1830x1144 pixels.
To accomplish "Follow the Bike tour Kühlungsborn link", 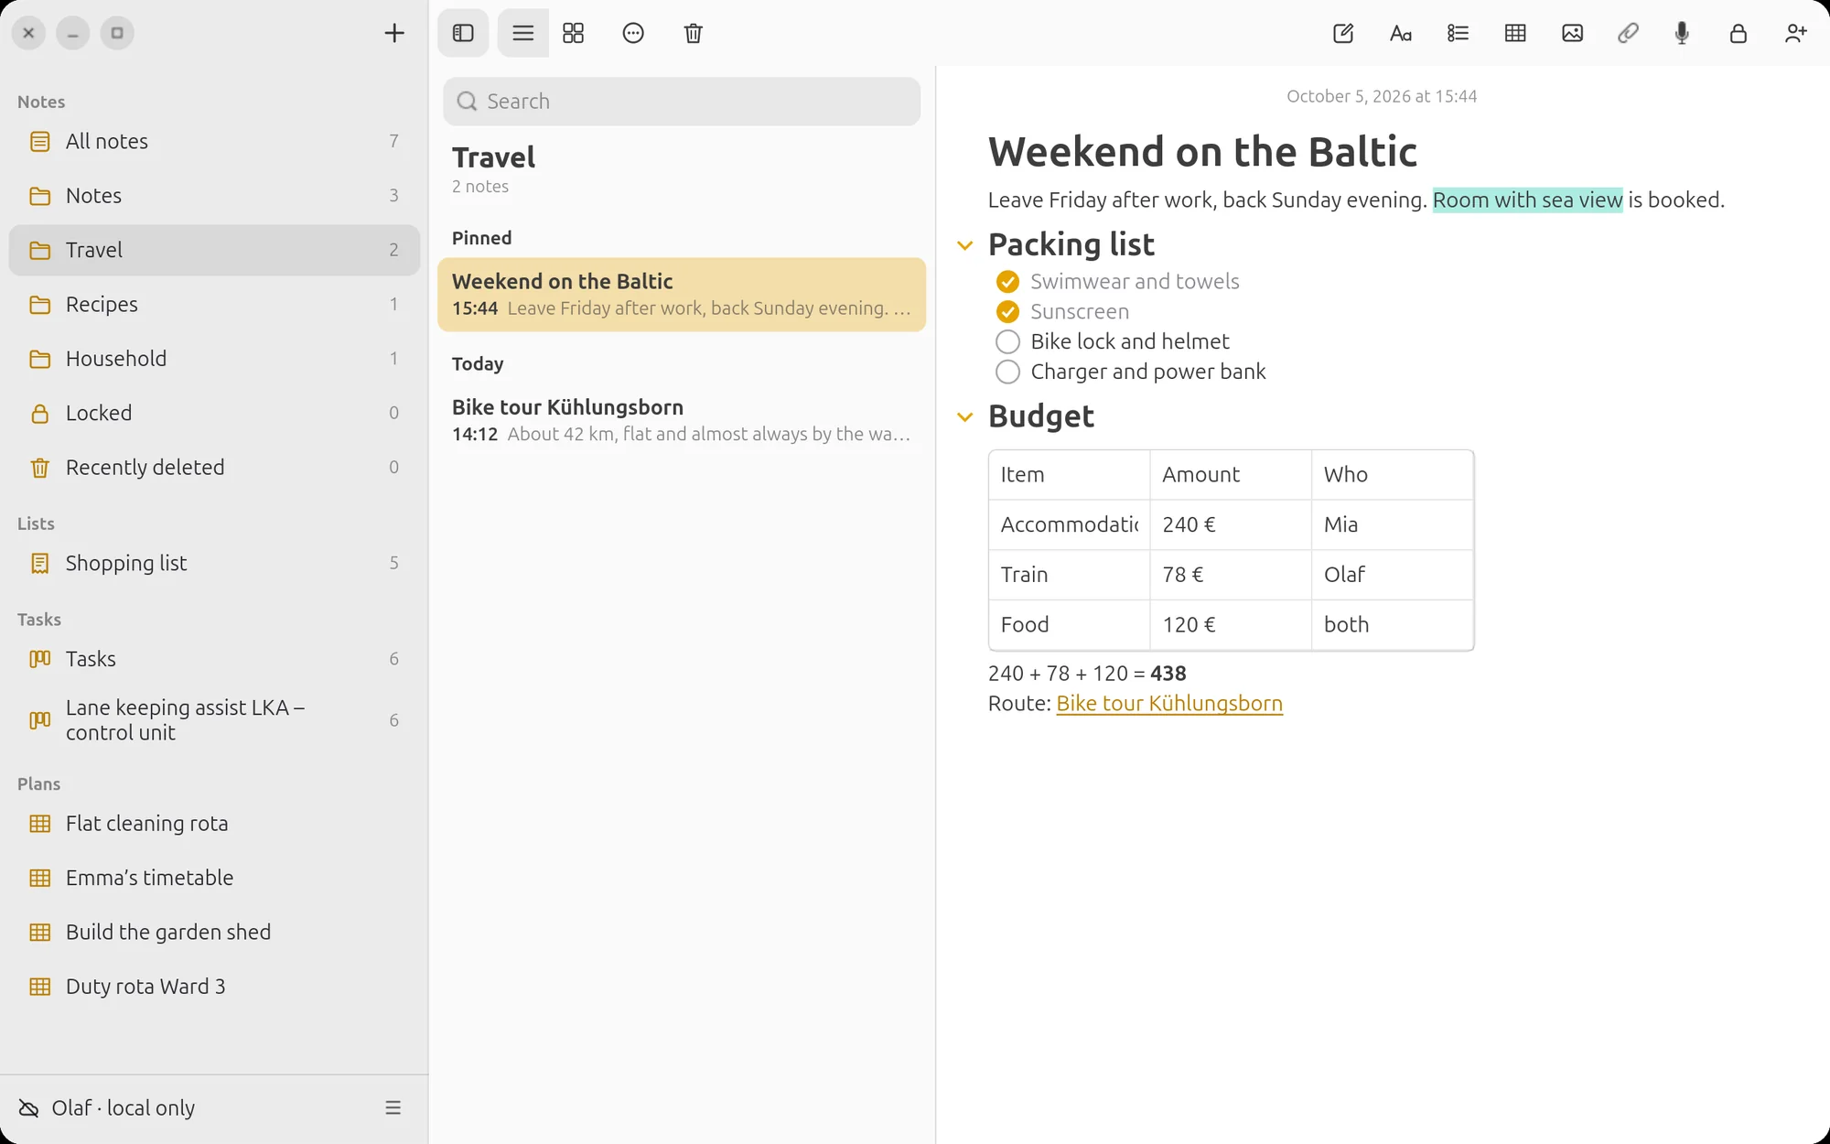I will click(1169, 703).
